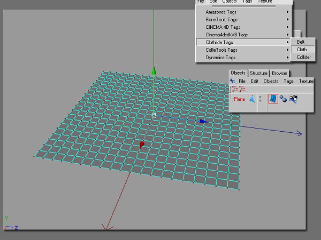Screen dimensions: 321x240
Task: Switch to the Structure tab
Action: pos(258,73)
